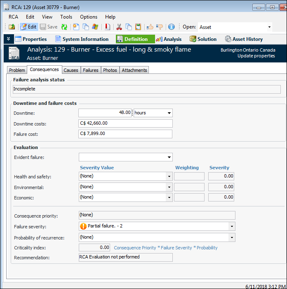287x289 pixels.
Task: Expand the Evident failure dropdown
Action: pyautogui.click(x=169, y=157)
